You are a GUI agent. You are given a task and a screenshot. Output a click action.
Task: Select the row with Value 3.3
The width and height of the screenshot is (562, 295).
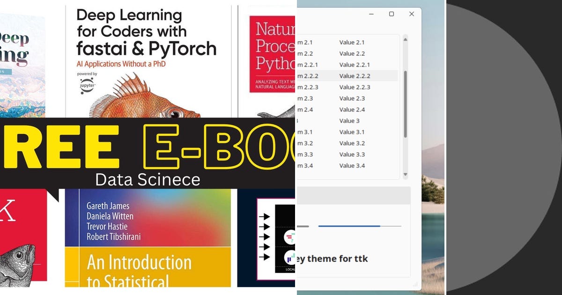(347, 155)
